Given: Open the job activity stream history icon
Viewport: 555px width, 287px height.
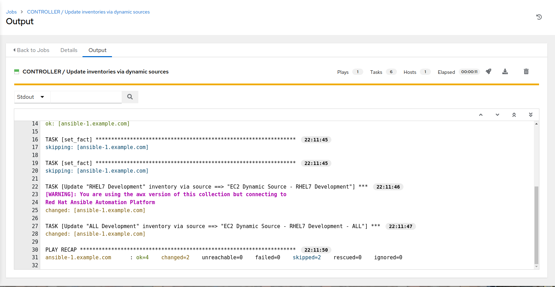Looking at the screenshot, I should pyautogui.click(x=539, y=17).
